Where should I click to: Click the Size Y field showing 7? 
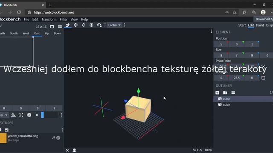(236, 56)
